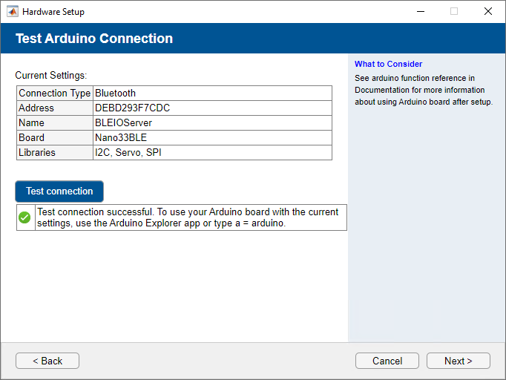Click the green success checkmark icon
Viewport: 506px width, 380px height.
24,217
